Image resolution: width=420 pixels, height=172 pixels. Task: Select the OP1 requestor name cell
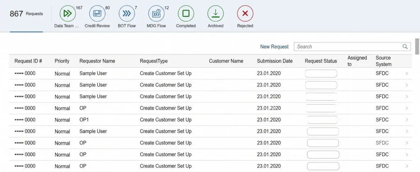coord(84,120)
